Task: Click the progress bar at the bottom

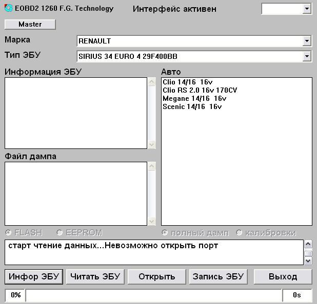Action: pyautogui.click(x=154, y=295)
